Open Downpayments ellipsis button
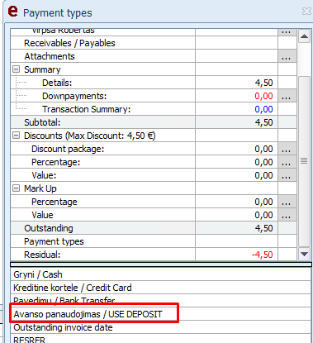Image resolution: width=313 pixels, height=343 pixels. click(x=287, y=96)
